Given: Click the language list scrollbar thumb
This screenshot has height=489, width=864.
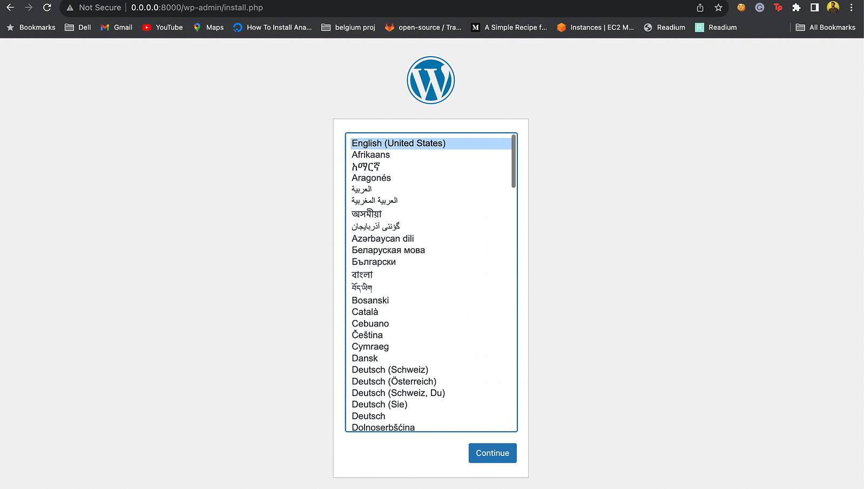Looking at the screenshot, I should 514,161.
